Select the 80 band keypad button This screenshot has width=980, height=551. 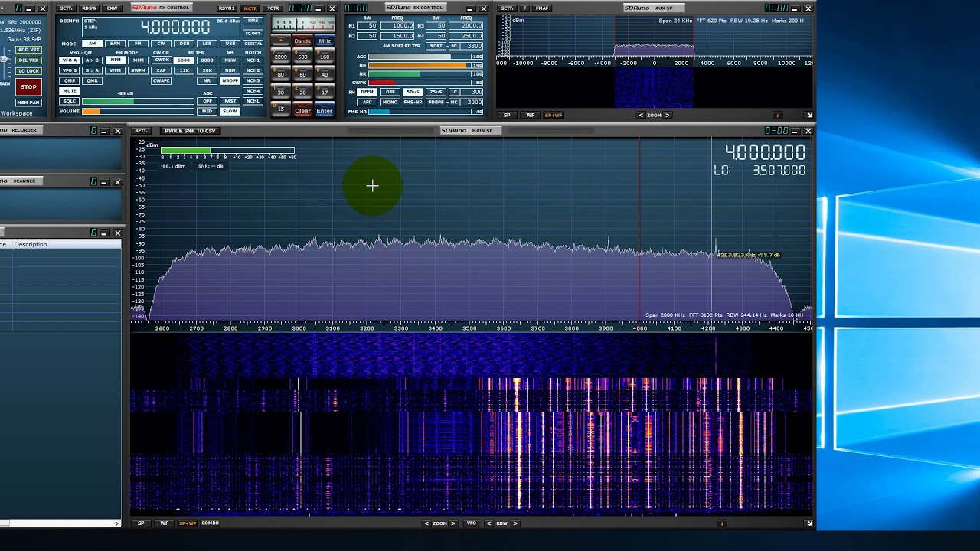click(x=281, y=75)
